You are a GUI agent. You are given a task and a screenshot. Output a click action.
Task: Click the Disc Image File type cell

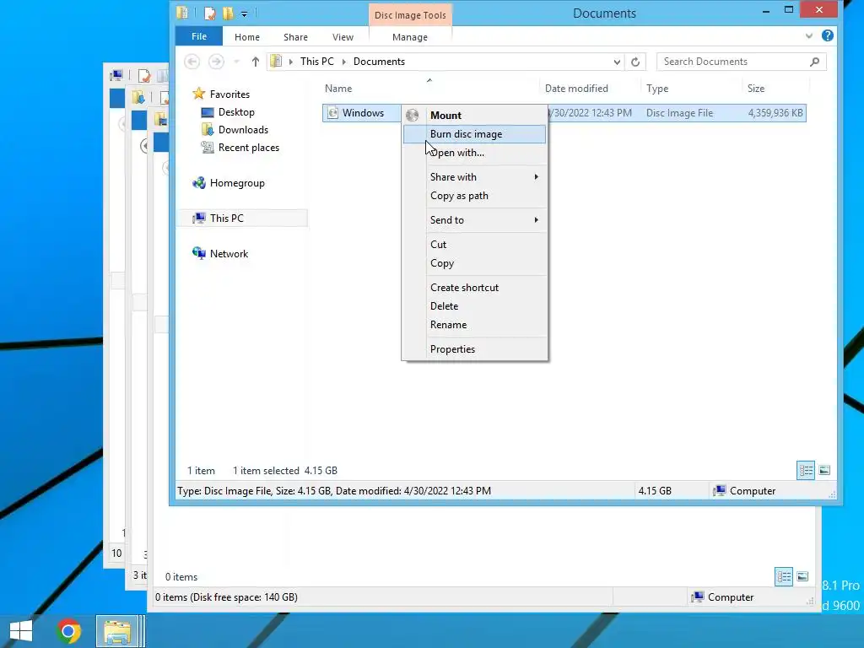coord(679,113)
